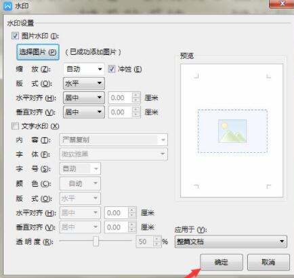Click text horizontal offset input field
The width and height of the screenshot is (294, 278).
click(117, 213)
